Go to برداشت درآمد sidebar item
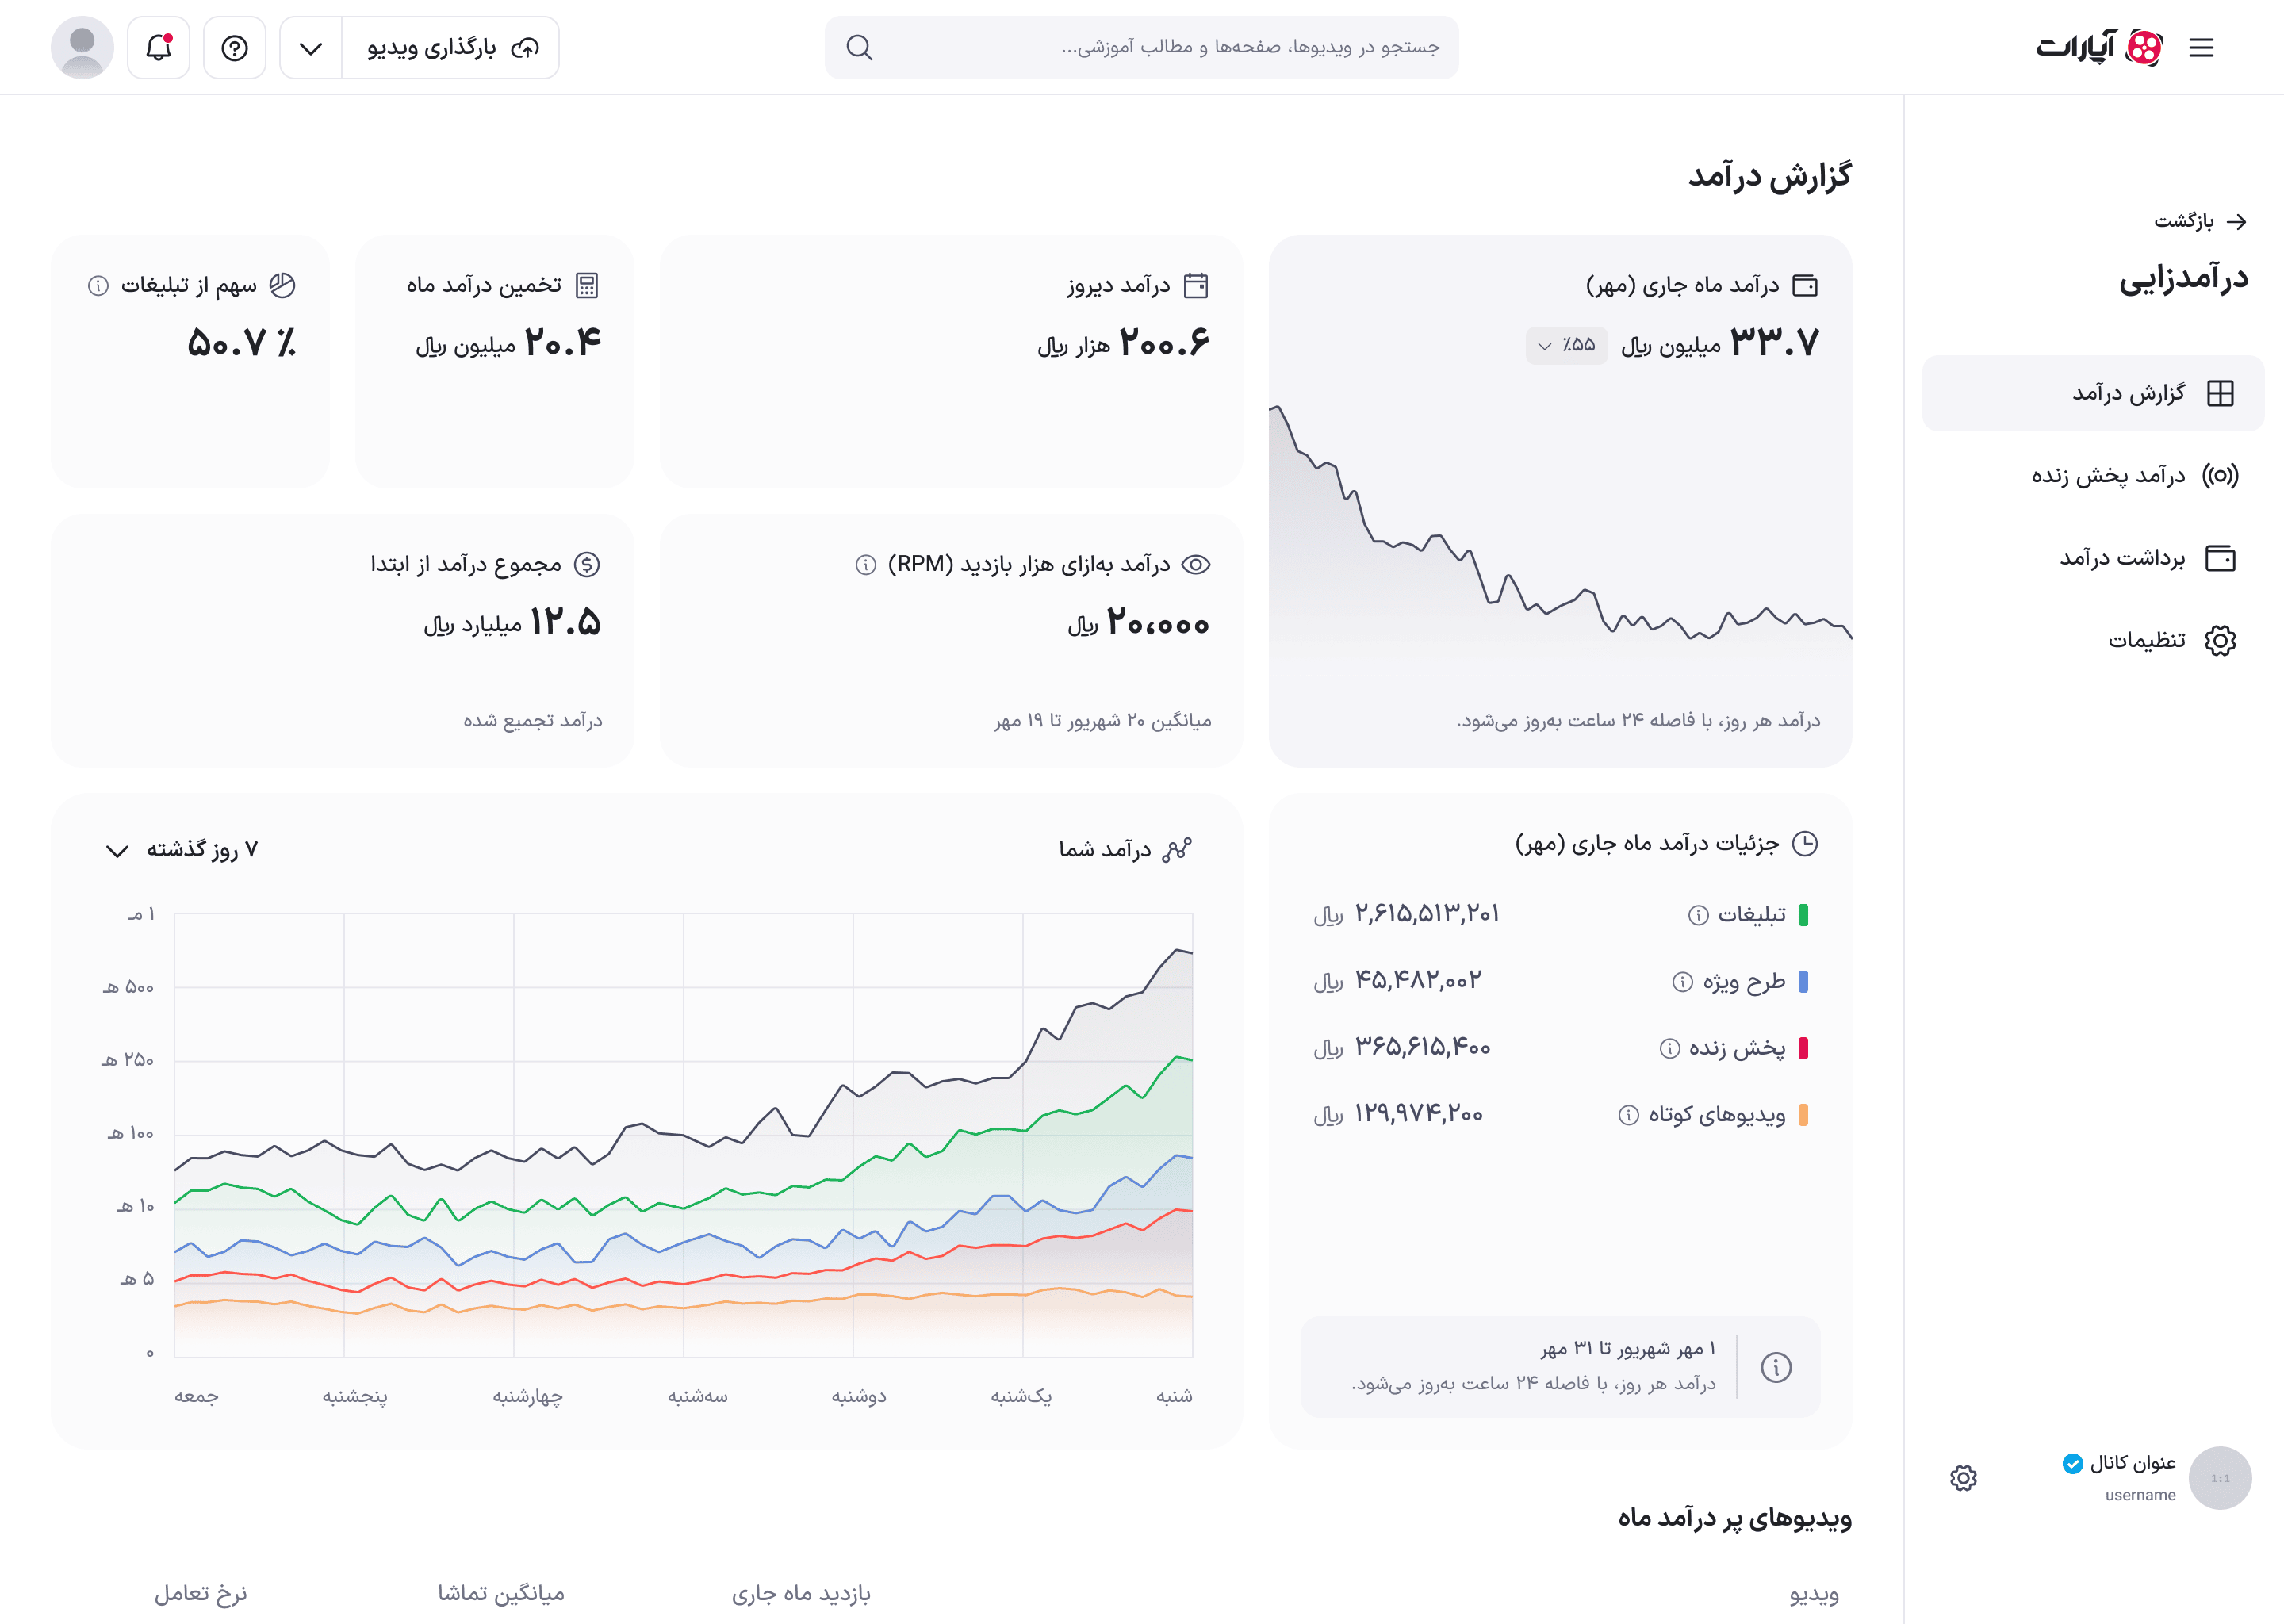2284x1624 pixels. (x=2147, y=558)
